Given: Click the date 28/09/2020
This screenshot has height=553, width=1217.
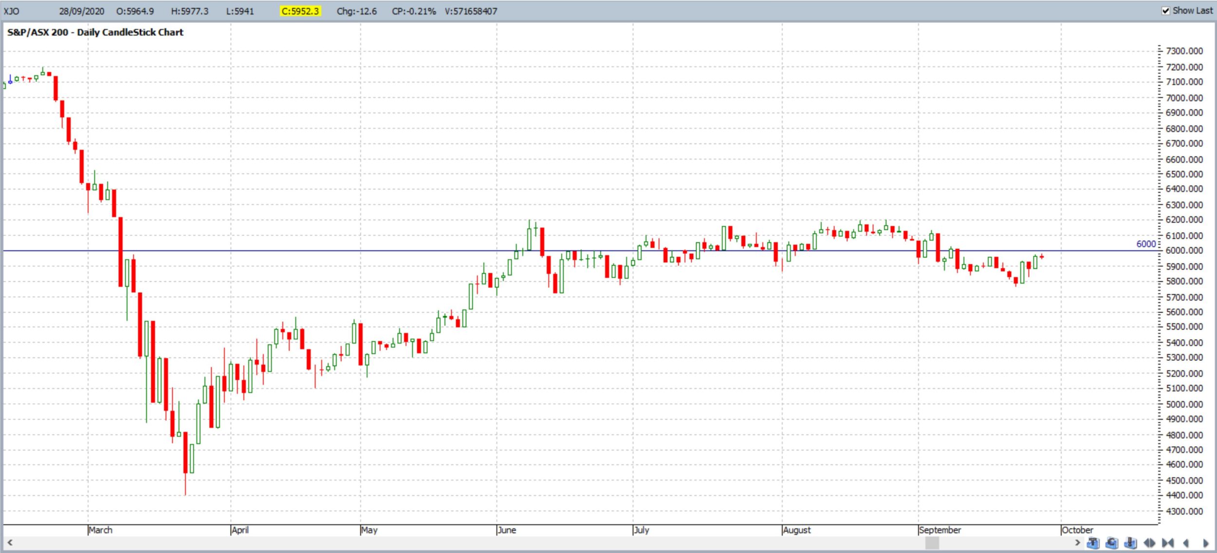Looking at the screenshot, I should tap(82, 11).
